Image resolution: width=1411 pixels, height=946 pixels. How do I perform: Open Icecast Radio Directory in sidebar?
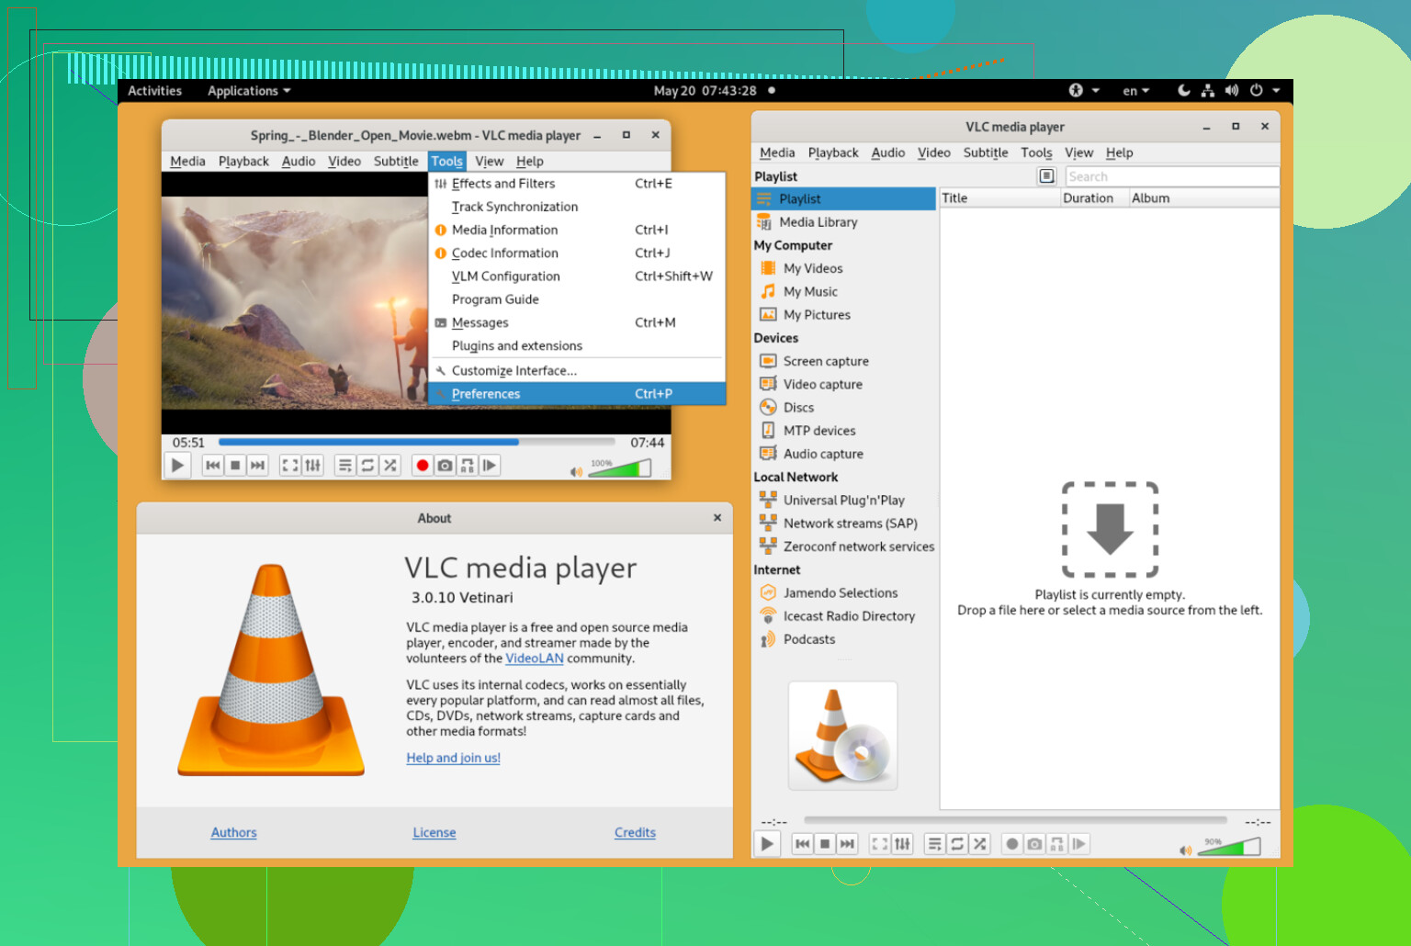[843, 616]
